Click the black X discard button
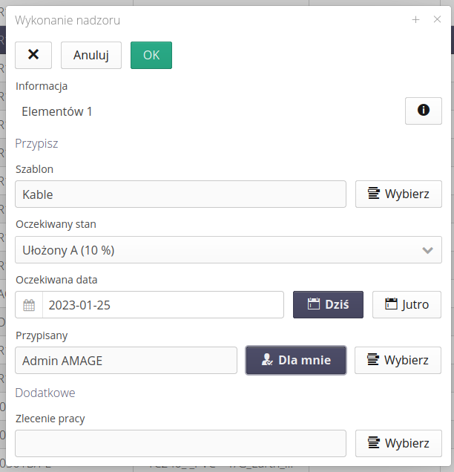 click(33, 55)
